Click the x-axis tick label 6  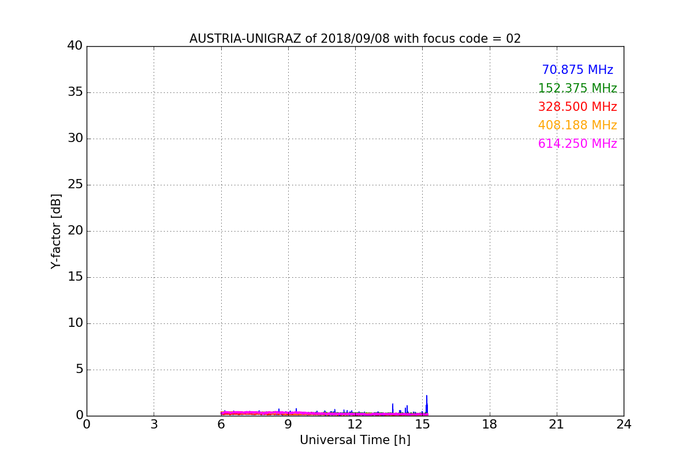(221, 424)
